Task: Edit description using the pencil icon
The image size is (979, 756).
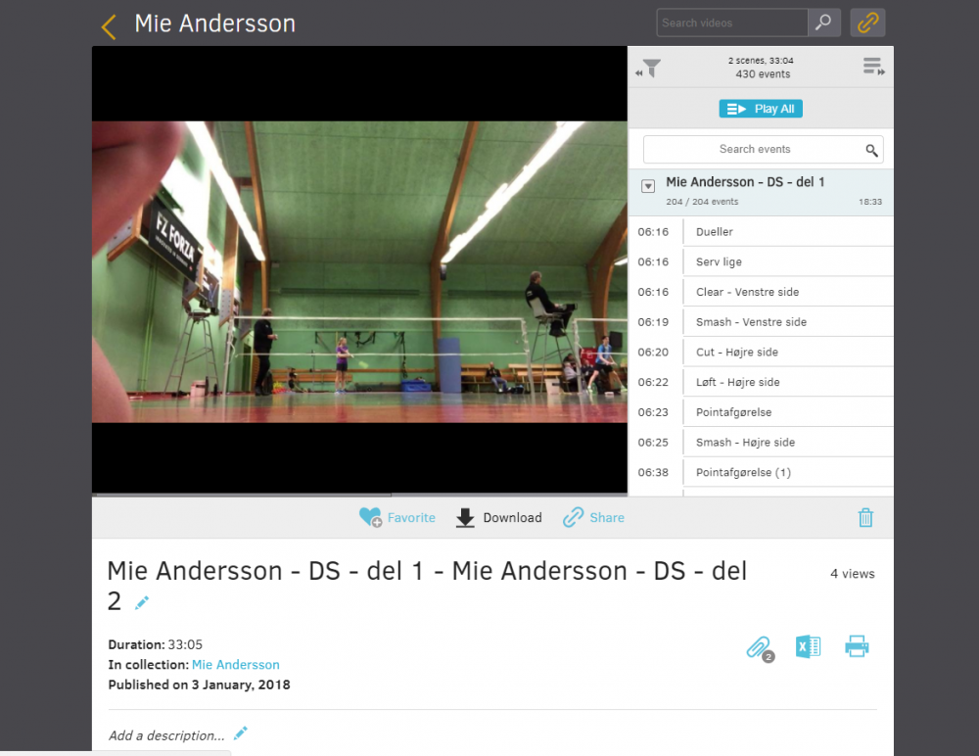Action: tap(241, 732)
